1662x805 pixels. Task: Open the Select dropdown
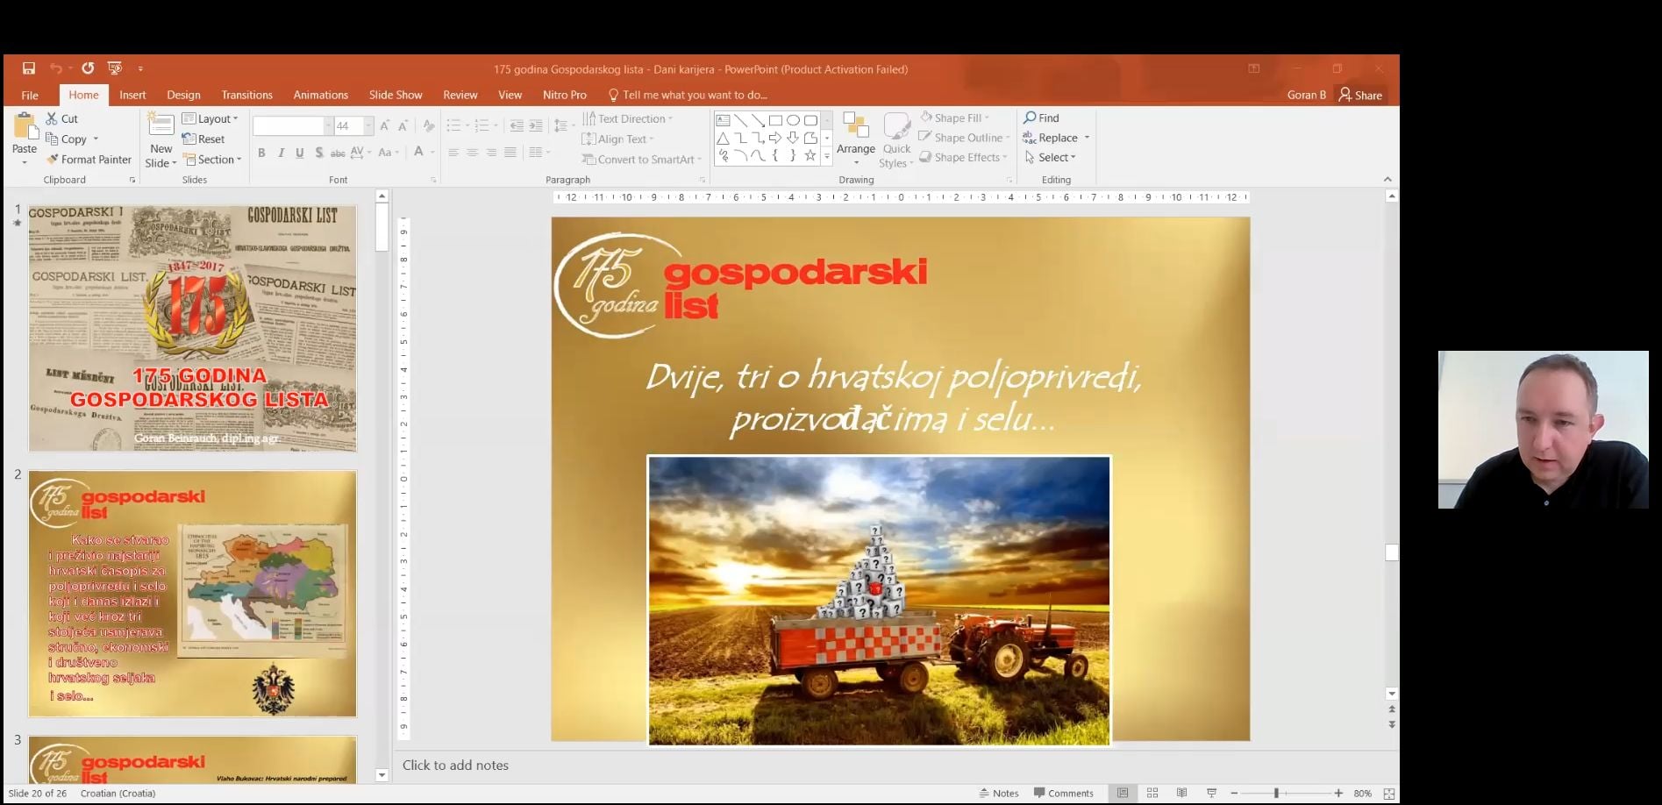point(1050,157)
